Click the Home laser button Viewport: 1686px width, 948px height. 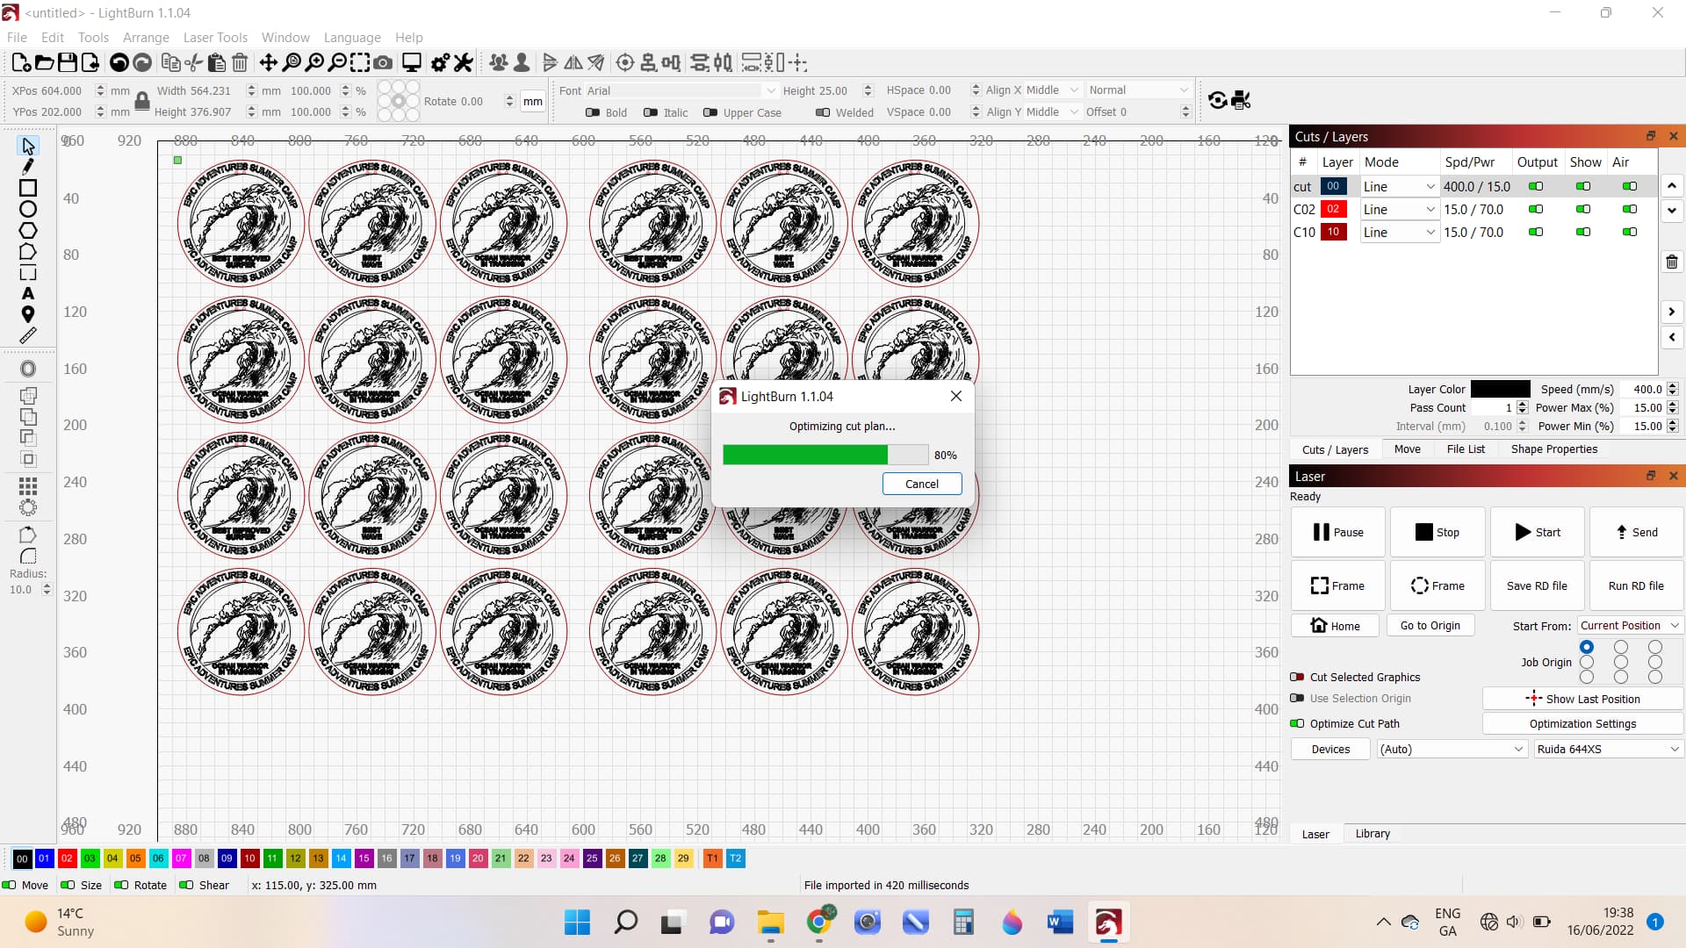pos(1335,625)
